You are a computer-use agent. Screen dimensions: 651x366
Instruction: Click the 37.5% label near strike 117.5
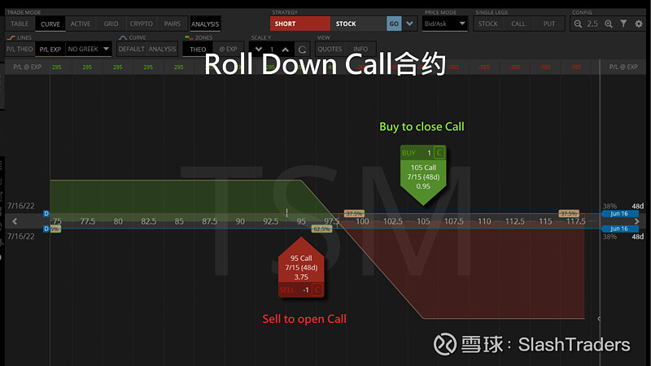569,213
